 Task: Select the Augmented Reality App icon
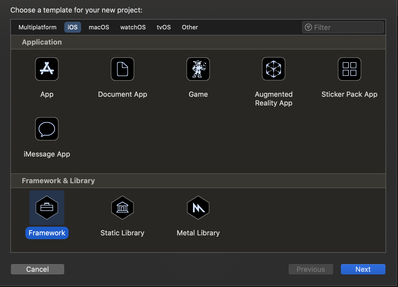coord(274,69)
